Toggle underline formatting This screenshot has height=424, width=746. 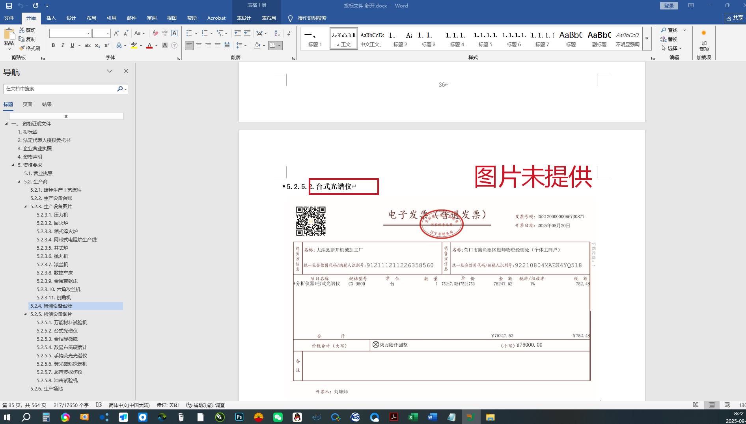click(x=72, y=45)
